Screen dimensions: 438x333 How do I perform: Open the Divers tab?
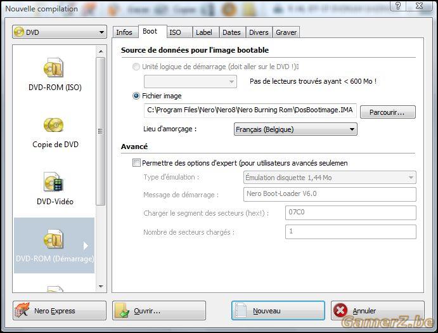259,32
